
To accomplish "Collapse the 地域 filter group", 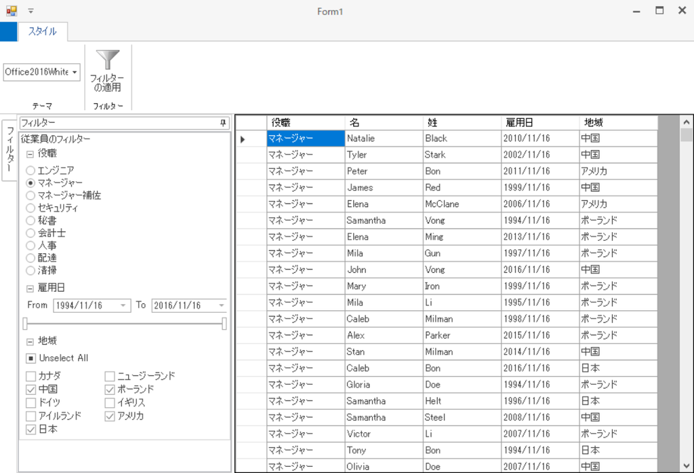I will click(x=30, y=342).
